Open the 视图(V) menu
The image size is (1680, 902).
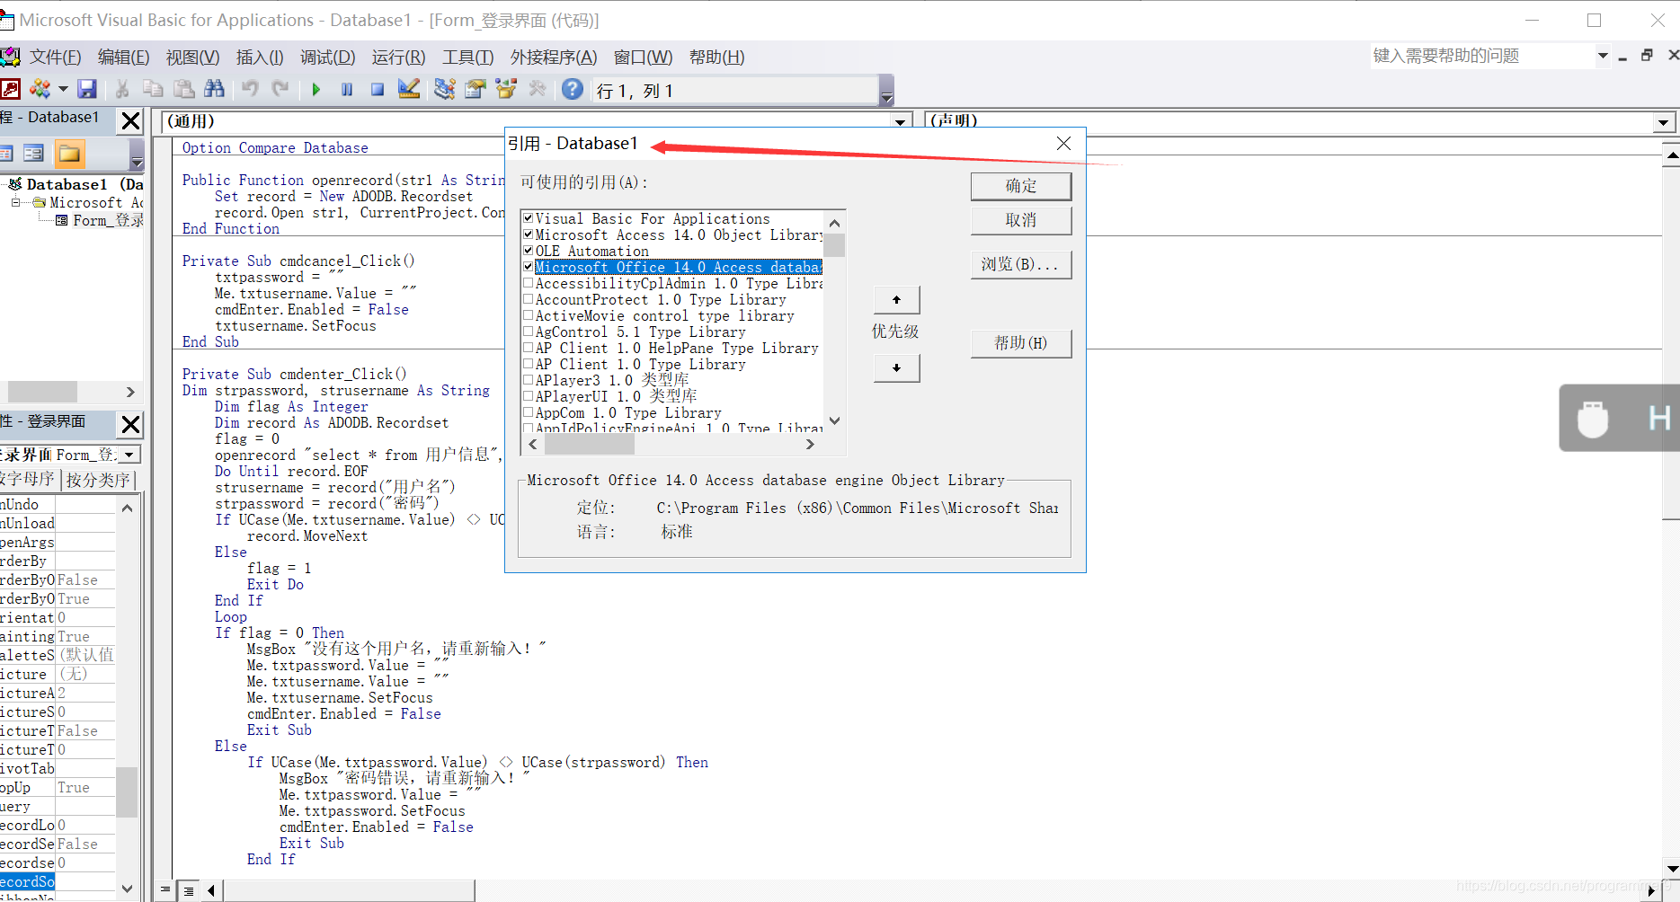[192, 57]
